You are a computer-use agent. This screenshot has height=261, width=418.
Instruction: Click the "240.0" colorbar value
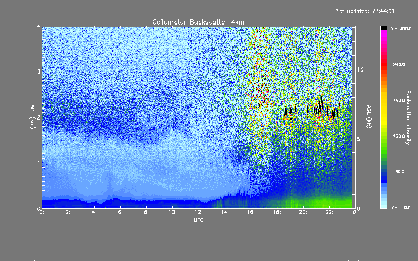click(399, 64)
